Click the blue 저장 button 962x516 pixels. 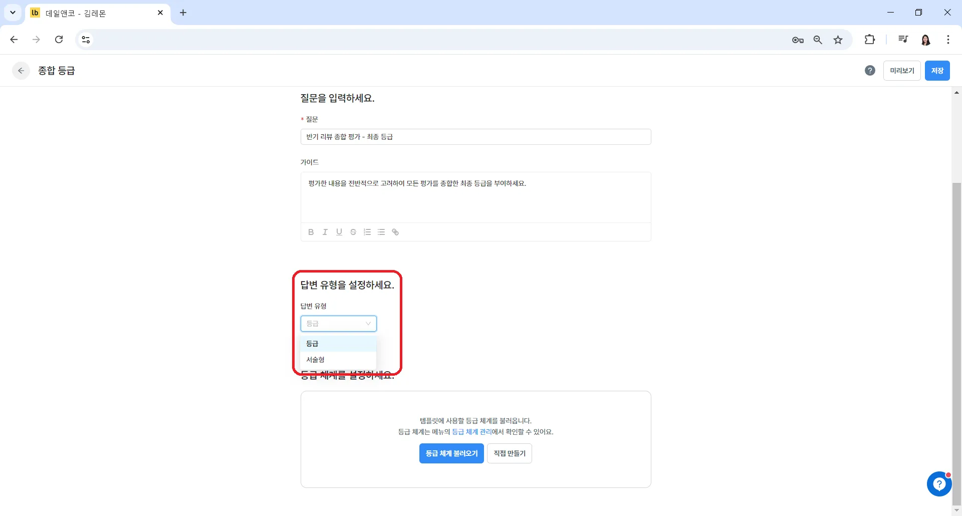click(937, 71)
